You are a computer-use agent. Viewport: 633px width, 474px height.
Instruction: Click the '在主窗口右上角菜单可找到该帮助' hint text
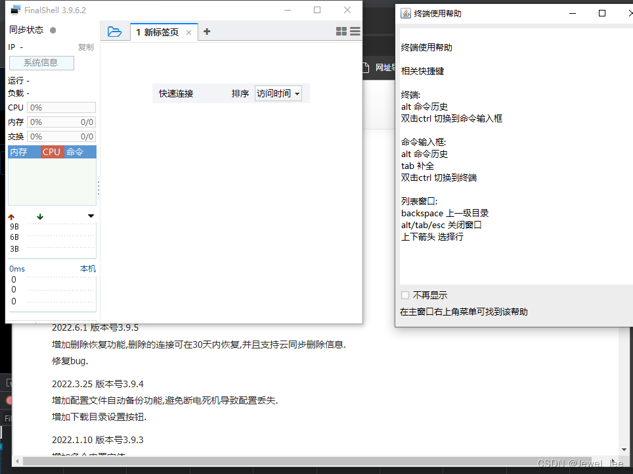coord(464,312)
